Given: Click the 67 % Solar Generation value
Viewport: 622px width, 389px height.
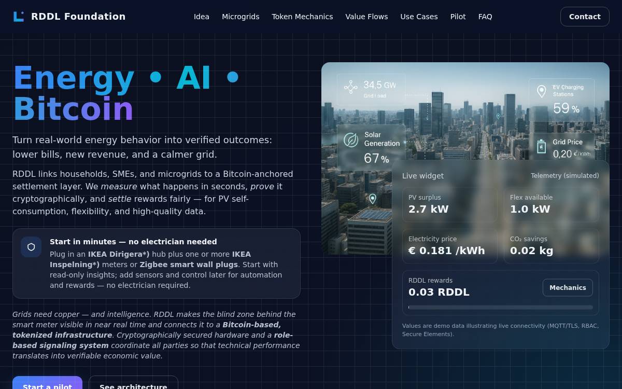Looking at the screenshot, I should [376, 158].
